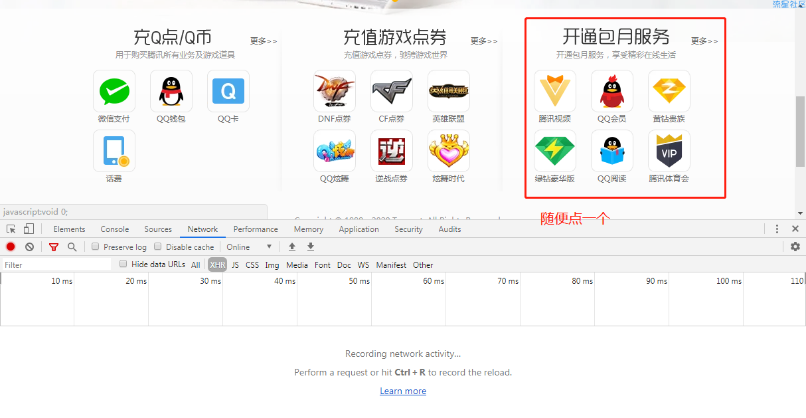
Task: Import HAR file with upload arrow
Action: (291, 247)
